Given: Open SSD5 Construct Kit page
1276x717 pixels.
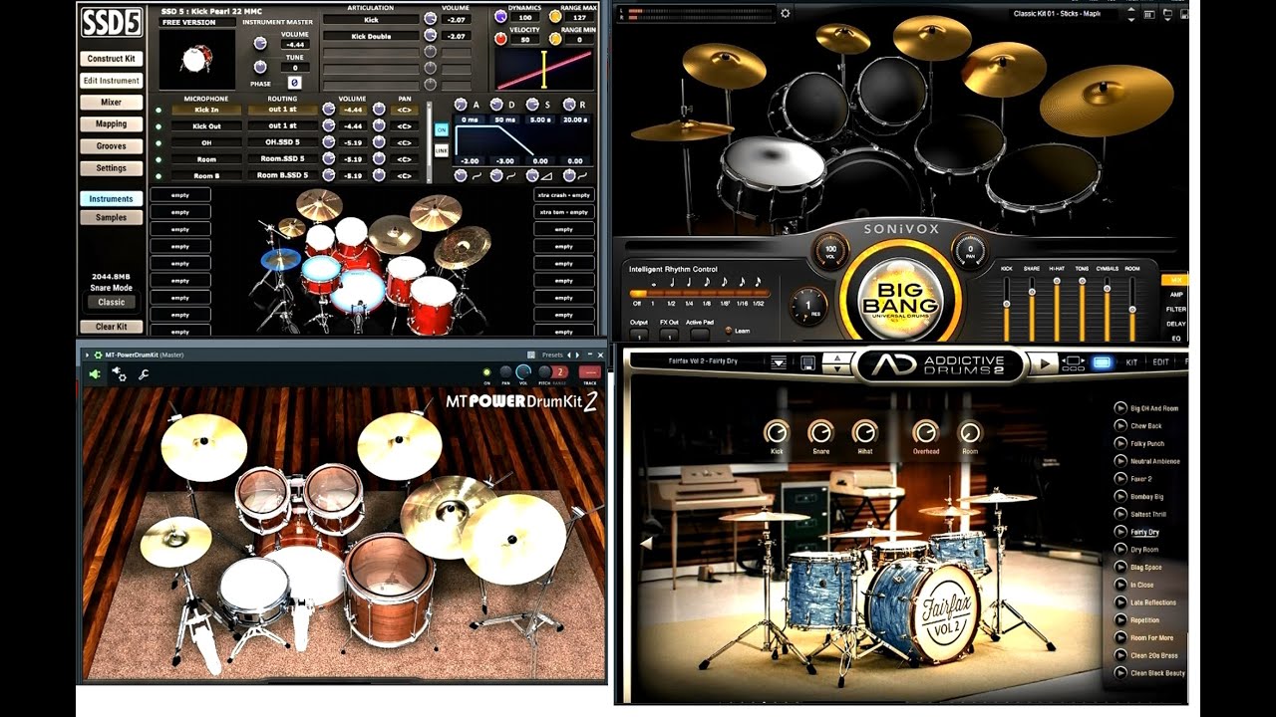Looking at the screenshot, I should point(112,59).
